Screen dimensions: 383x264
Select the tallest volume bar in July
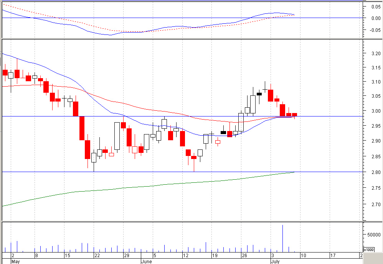282,238
